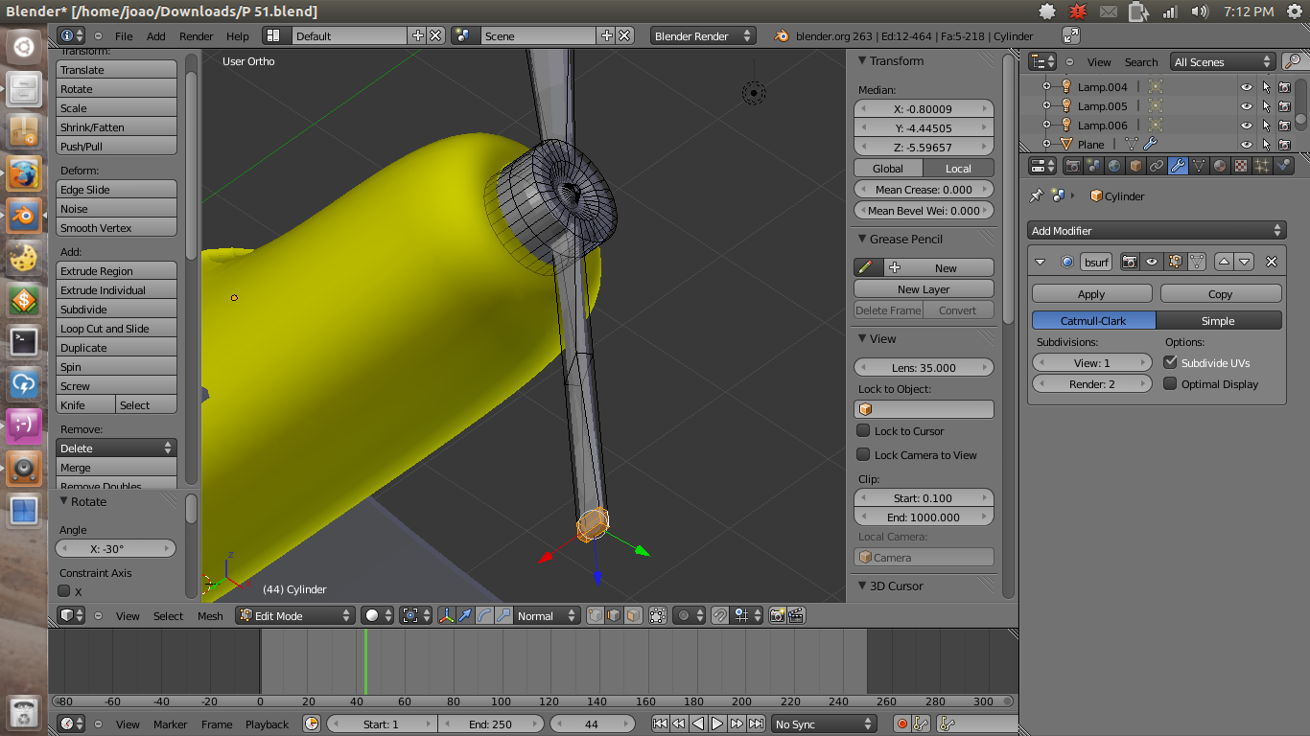
Task: Open the Add Modifier dropdown
Action: [x=1156, y=230]
